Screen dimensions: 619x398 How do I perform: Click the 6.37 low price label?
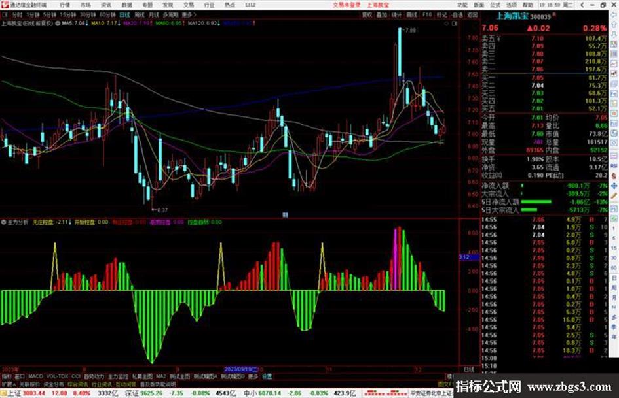coord(162,210)
